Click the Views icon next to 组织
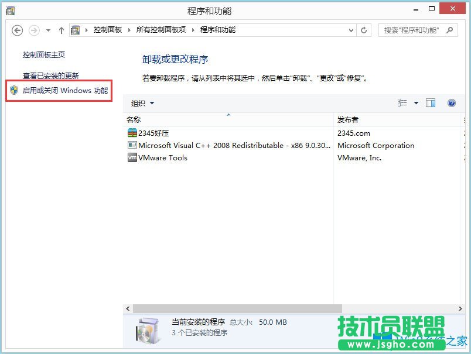 click(x=402, y=103)
